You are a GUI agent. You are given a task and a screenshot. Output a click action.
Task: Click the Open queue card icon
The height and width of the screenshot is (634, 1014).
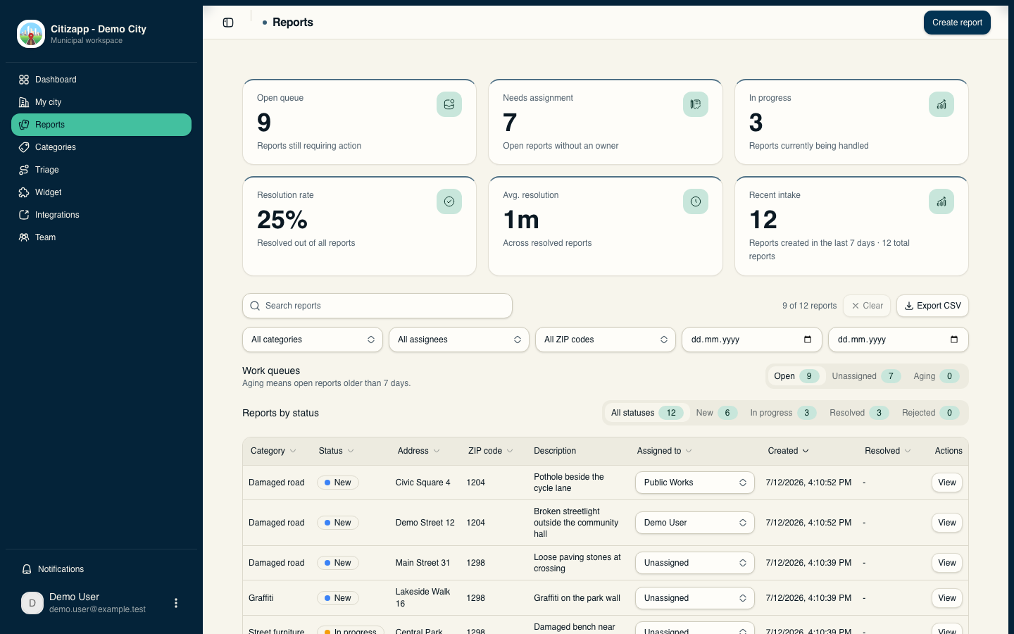[x=449, y=104]
